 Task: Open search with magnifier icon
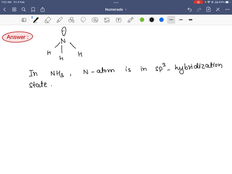(x=24, y=10)
